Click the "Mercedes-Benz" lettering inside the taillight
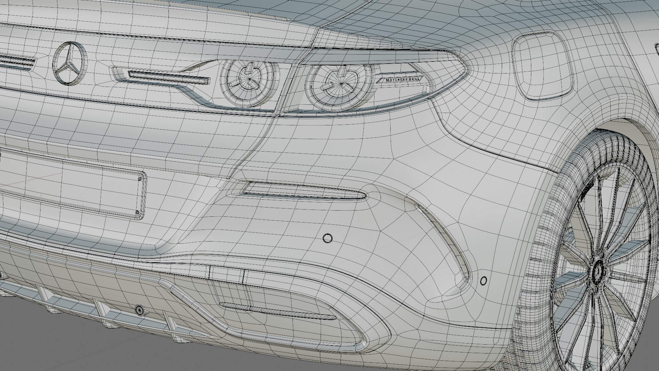The width and height of the screenshot is (659, 371). pyautogui.click(x=402, y=80)
